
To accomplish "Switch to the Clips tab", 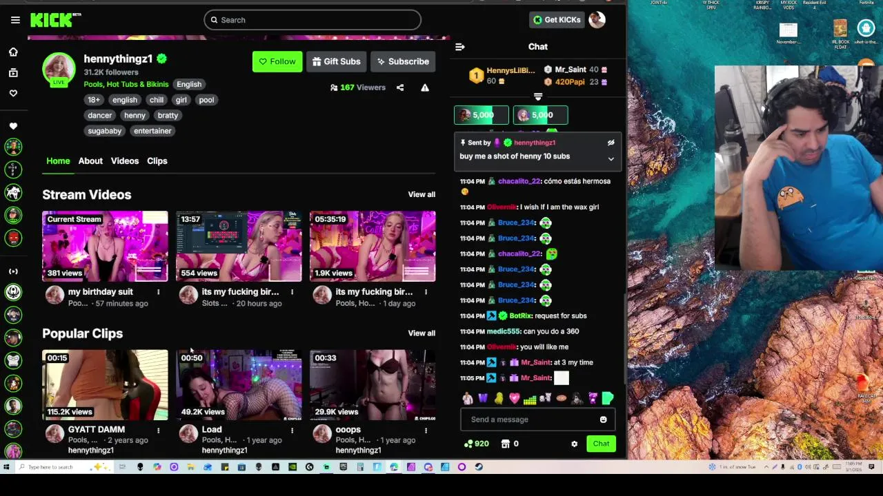I will pyautogui.click(x=157, y=161).
